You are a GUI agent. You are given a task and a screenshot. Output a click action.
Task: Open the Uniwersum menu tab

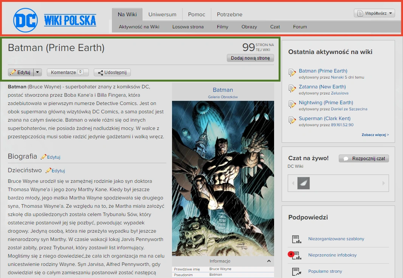[163, 14]
